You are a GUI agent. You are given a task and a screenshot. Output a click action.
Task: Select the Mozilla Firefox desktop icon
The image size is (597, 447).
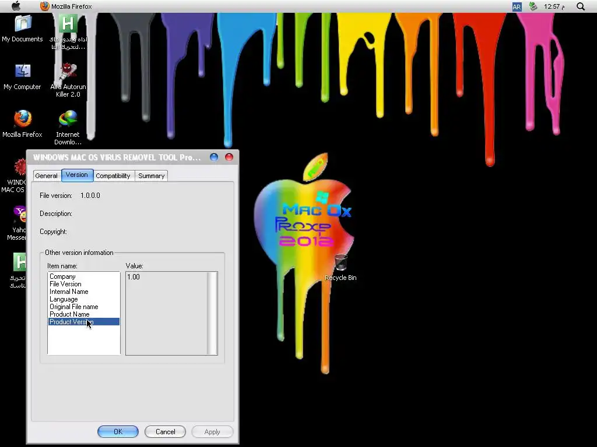23,124
